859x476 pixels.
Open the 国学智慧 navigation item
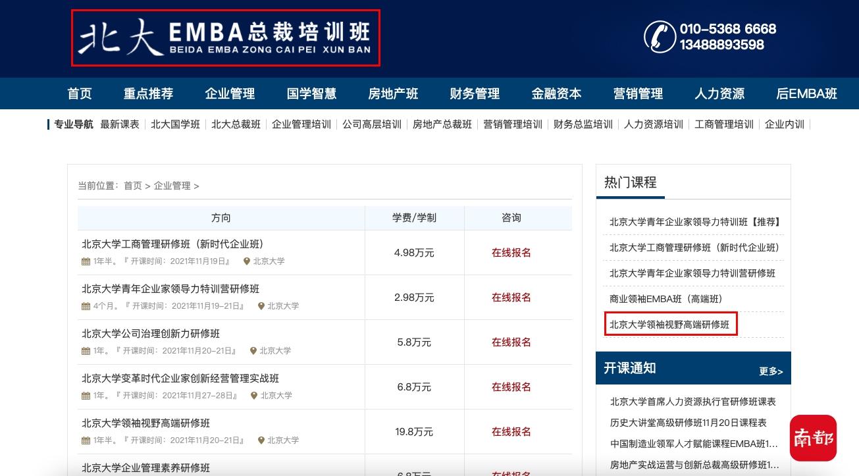tap(311, 93)
